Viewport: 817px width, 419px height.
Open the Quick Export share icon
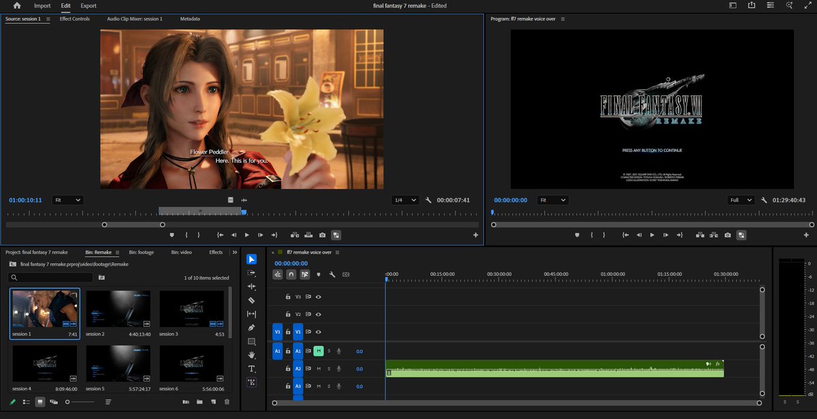coord(751,5)
